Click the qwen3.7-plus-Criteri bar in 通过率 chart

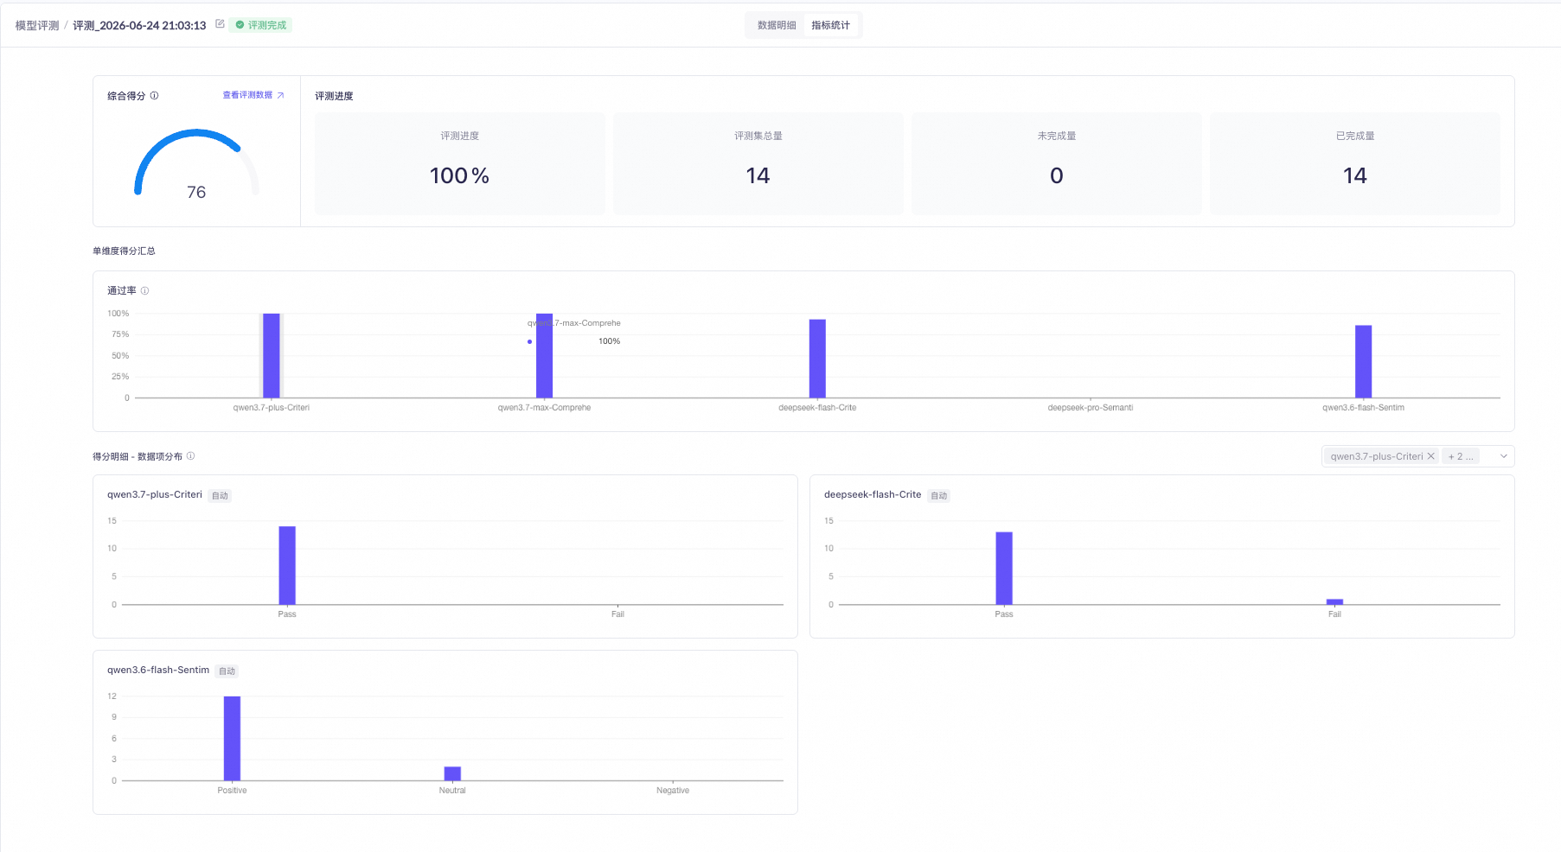pos(272,355)
